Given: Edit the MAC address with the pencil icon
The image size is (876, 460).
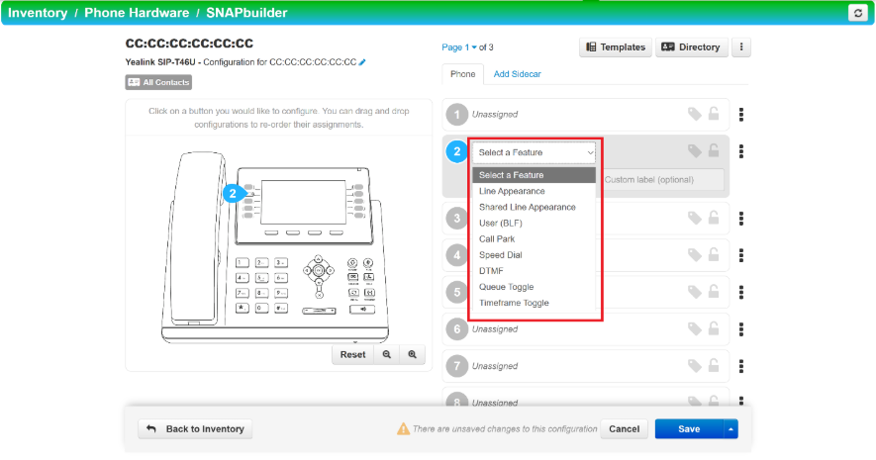Looking at the screenshot, I should click(x=362, y=62).
